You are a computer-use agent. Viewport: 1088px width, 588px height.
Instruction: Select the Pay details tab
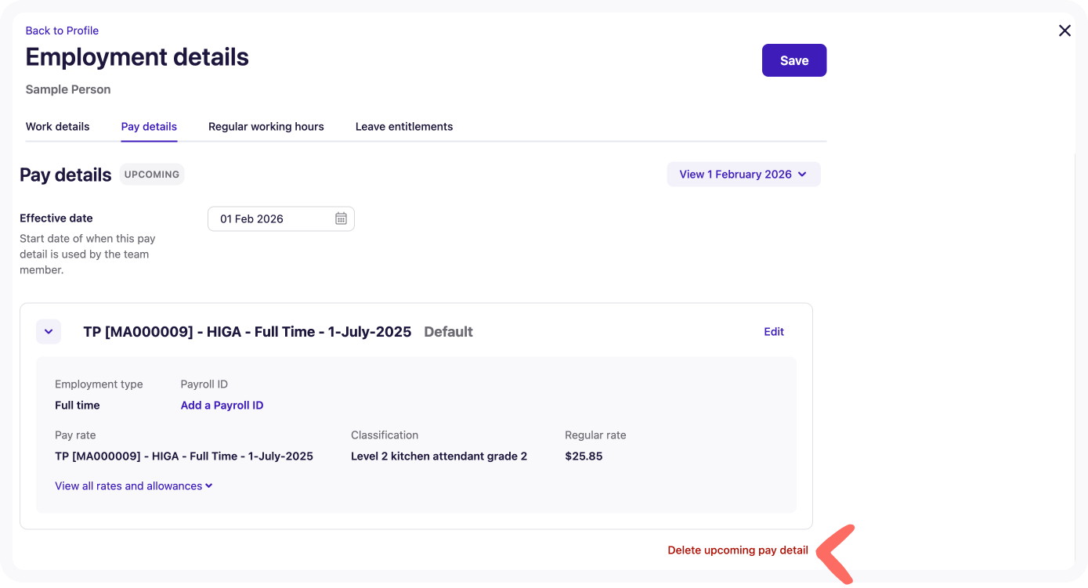tap(149, 127)
